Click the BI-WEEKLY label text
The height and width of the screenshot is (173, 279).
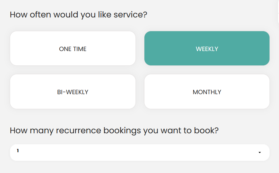[73, 92]
